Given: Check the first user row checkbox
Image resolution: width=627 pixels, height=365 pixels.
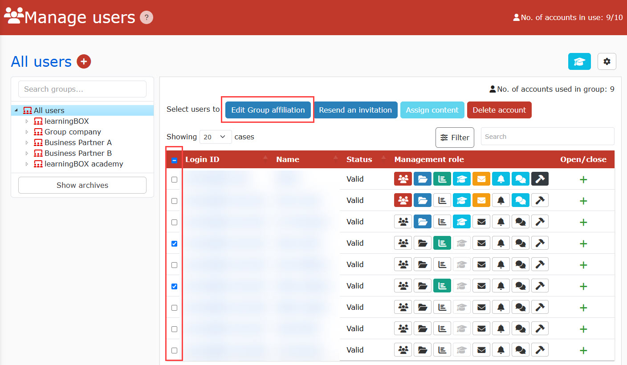Looking at the screenshot, I should (x=174, y=179).
